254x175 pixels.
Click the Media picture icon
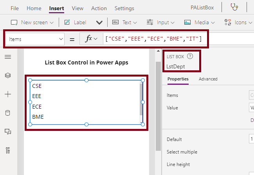coord(187,22)
